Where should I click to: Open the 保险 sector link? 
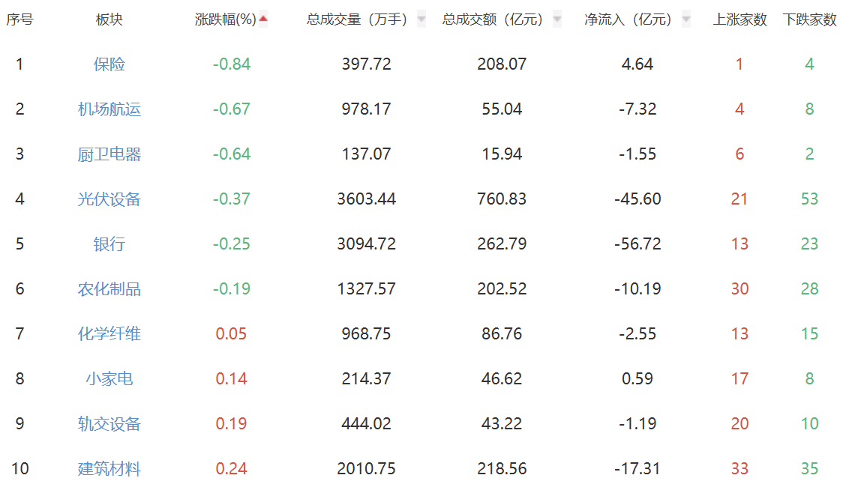point(109,64)
